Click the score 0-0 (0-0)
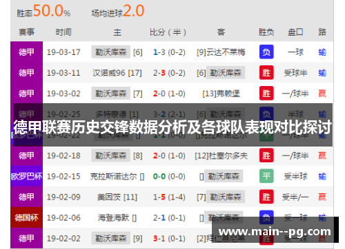The width and height of the screenshot is (345, 249). tap(169, 176)
